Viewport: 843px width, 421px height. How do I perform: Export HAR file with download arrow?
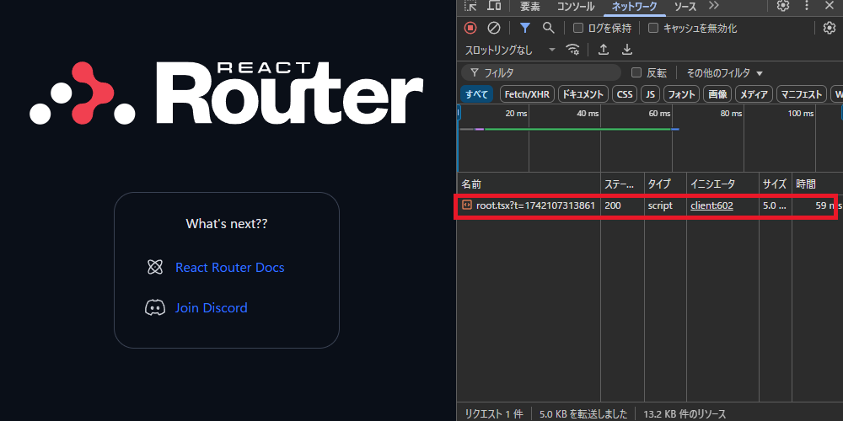click(627, 50)
